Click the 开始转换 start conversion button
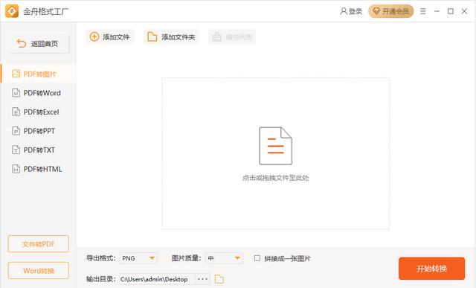Screen dimensions: 476x288 [431, 269]
